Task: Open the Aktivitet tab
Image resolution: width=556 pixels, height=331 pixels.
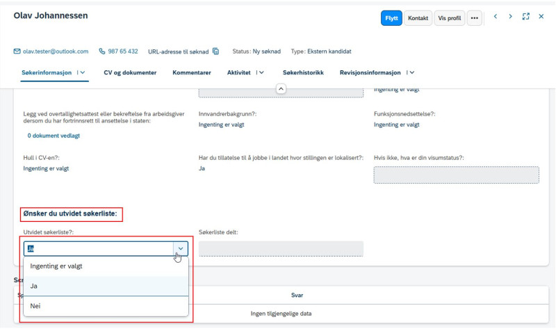Action: pyautogui.click(x=238, y=72)
